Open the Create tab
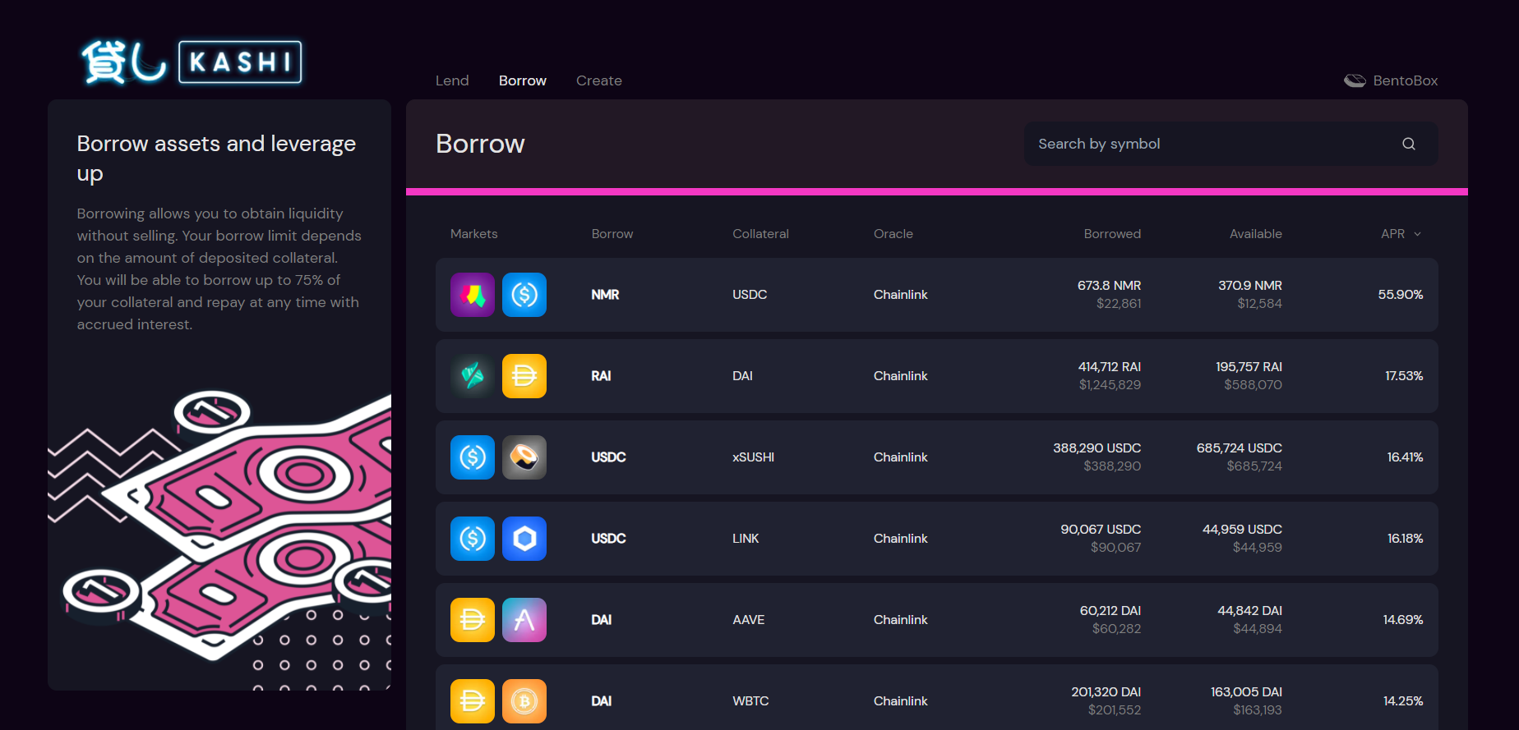1519x730 pixels. coord(599,80)
